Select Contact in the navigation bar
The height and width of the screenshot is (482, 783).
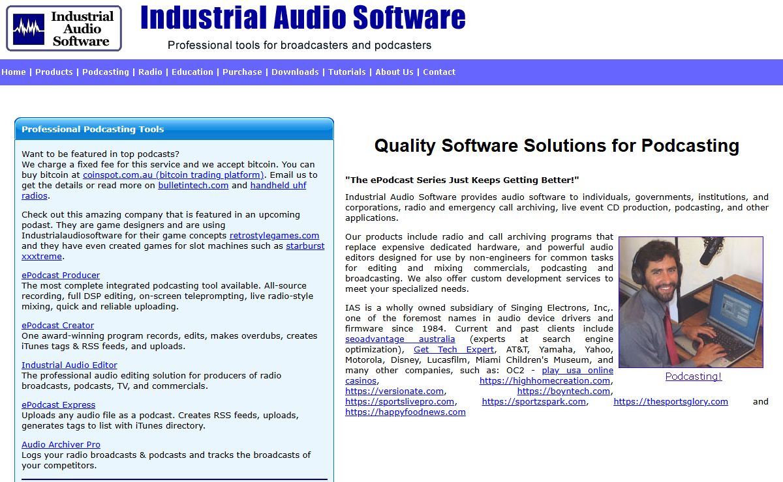[439, 72]
